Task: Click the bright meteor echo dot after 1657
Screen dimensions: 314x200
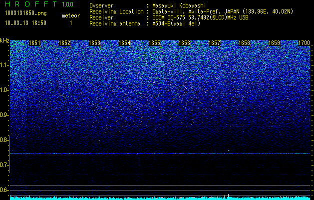Action: tap(229, 150)
